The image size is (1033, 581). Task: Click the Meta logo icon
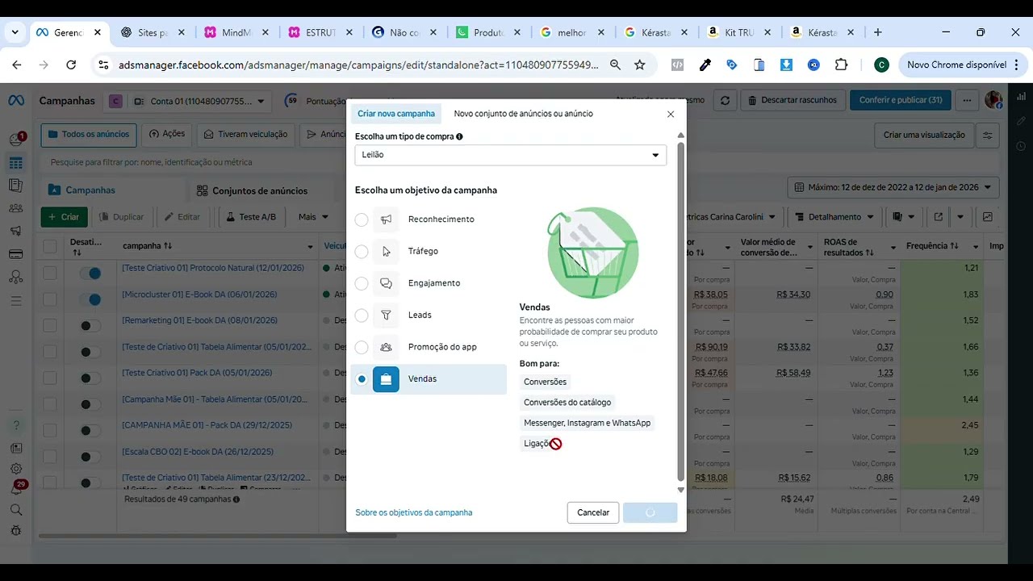pyautogui.click(x=16, y=101)
